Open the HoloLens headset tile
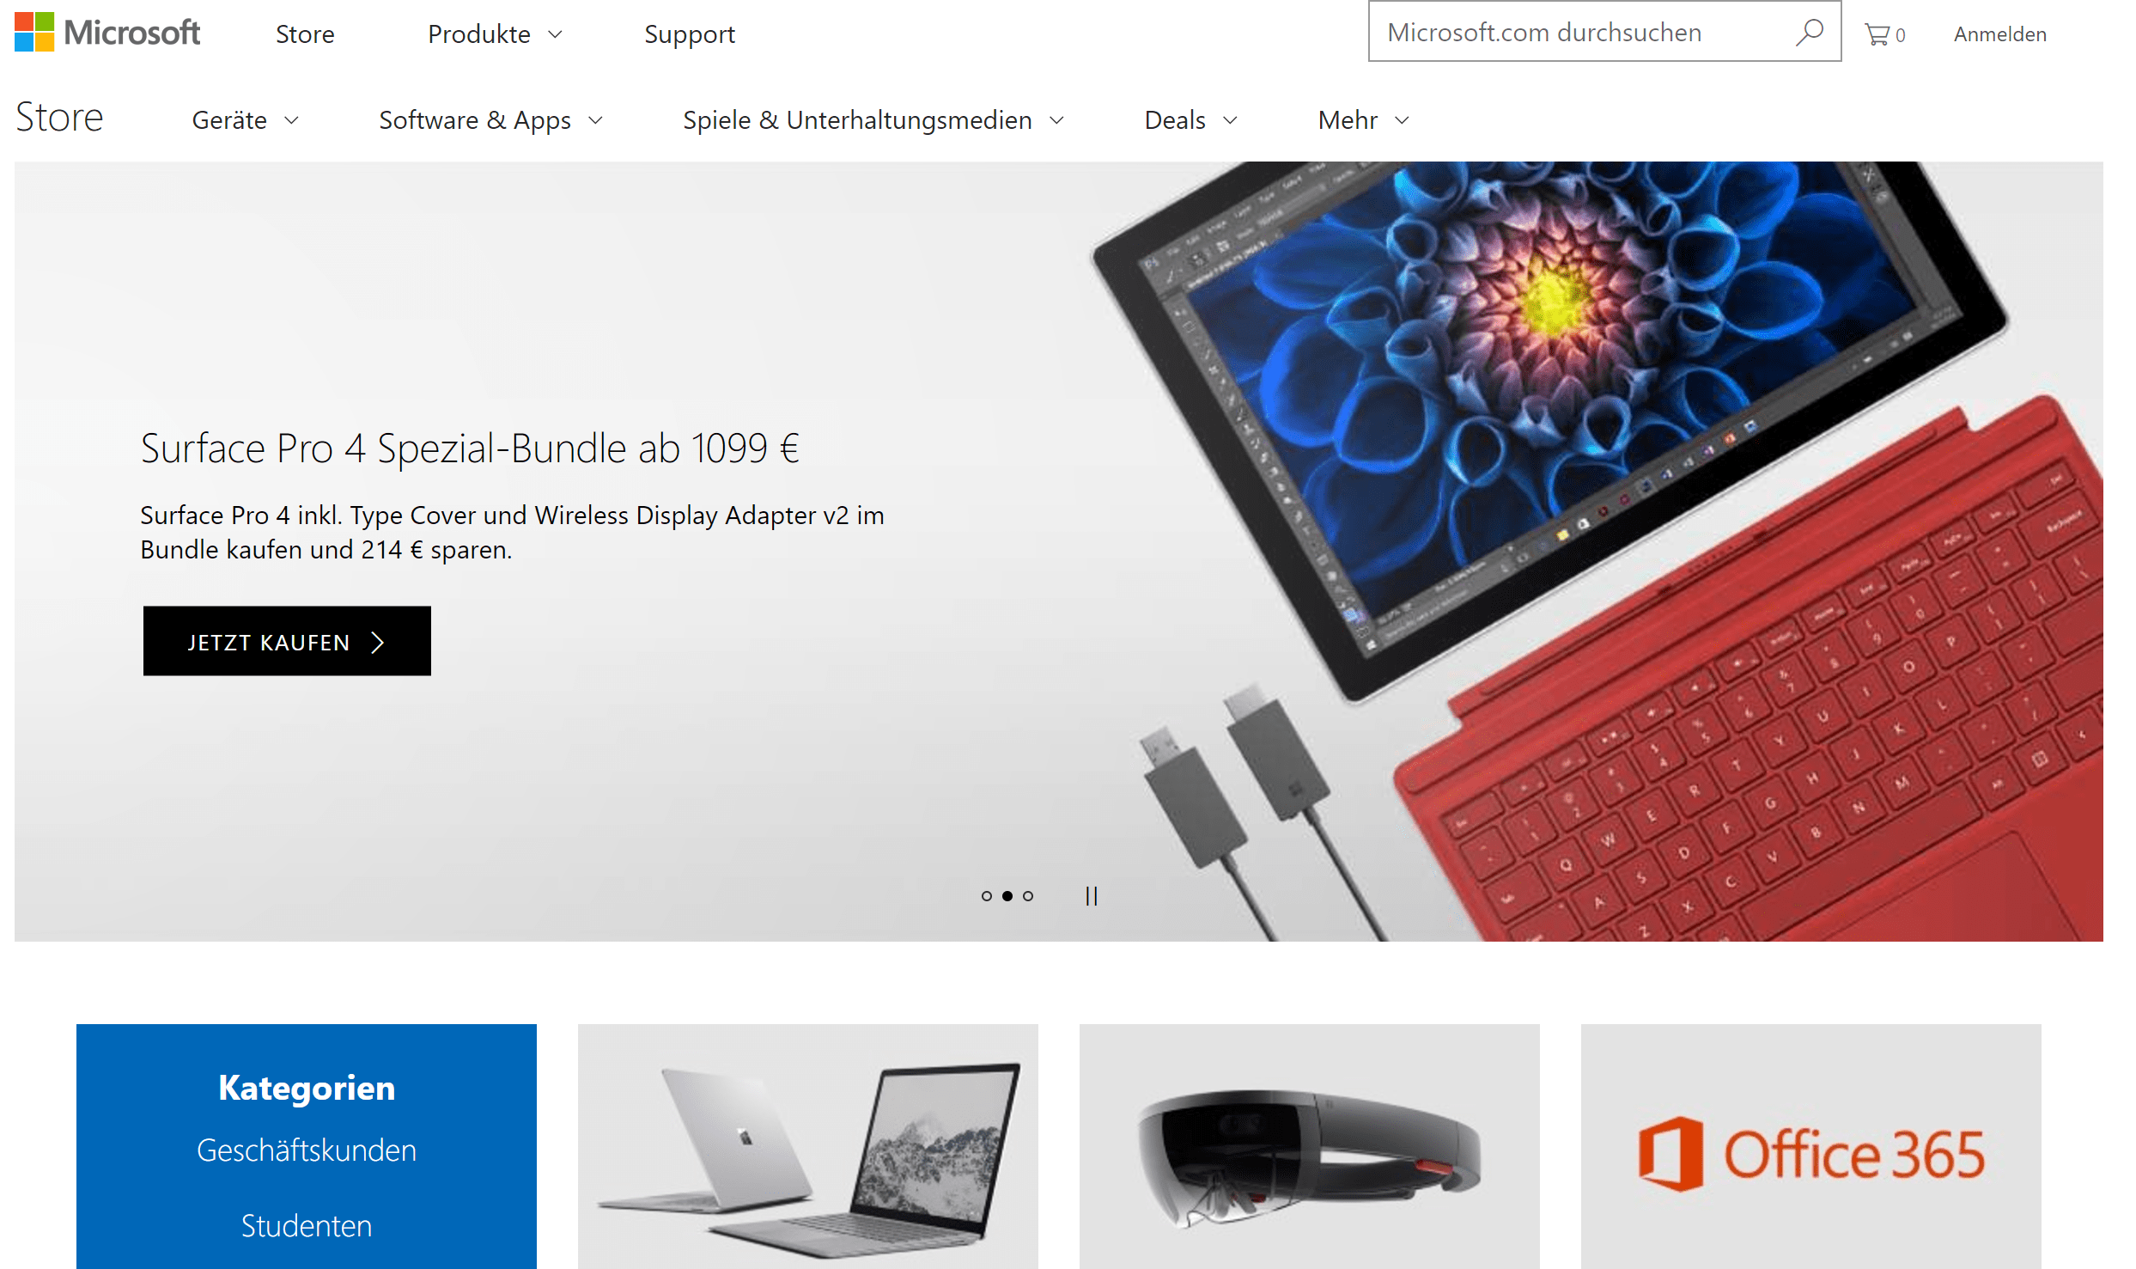 click(x=1309, y=1146)
